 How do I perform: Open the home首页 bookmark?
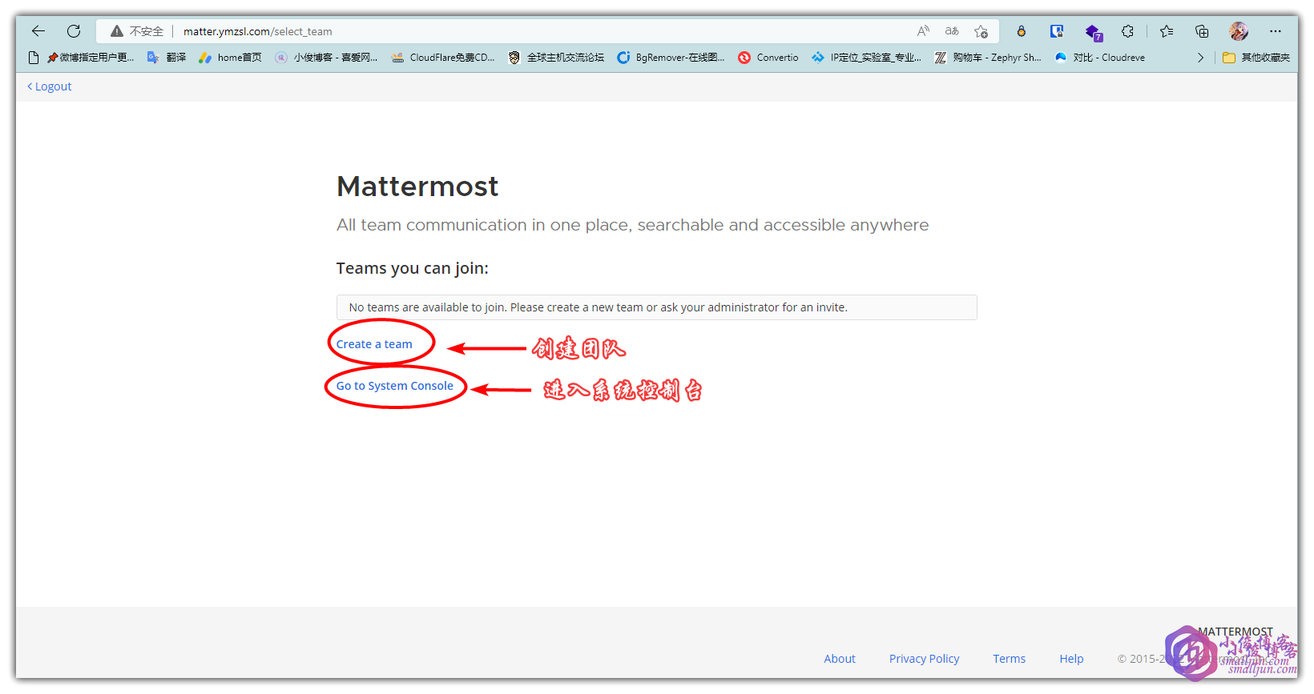coord(230,58)
